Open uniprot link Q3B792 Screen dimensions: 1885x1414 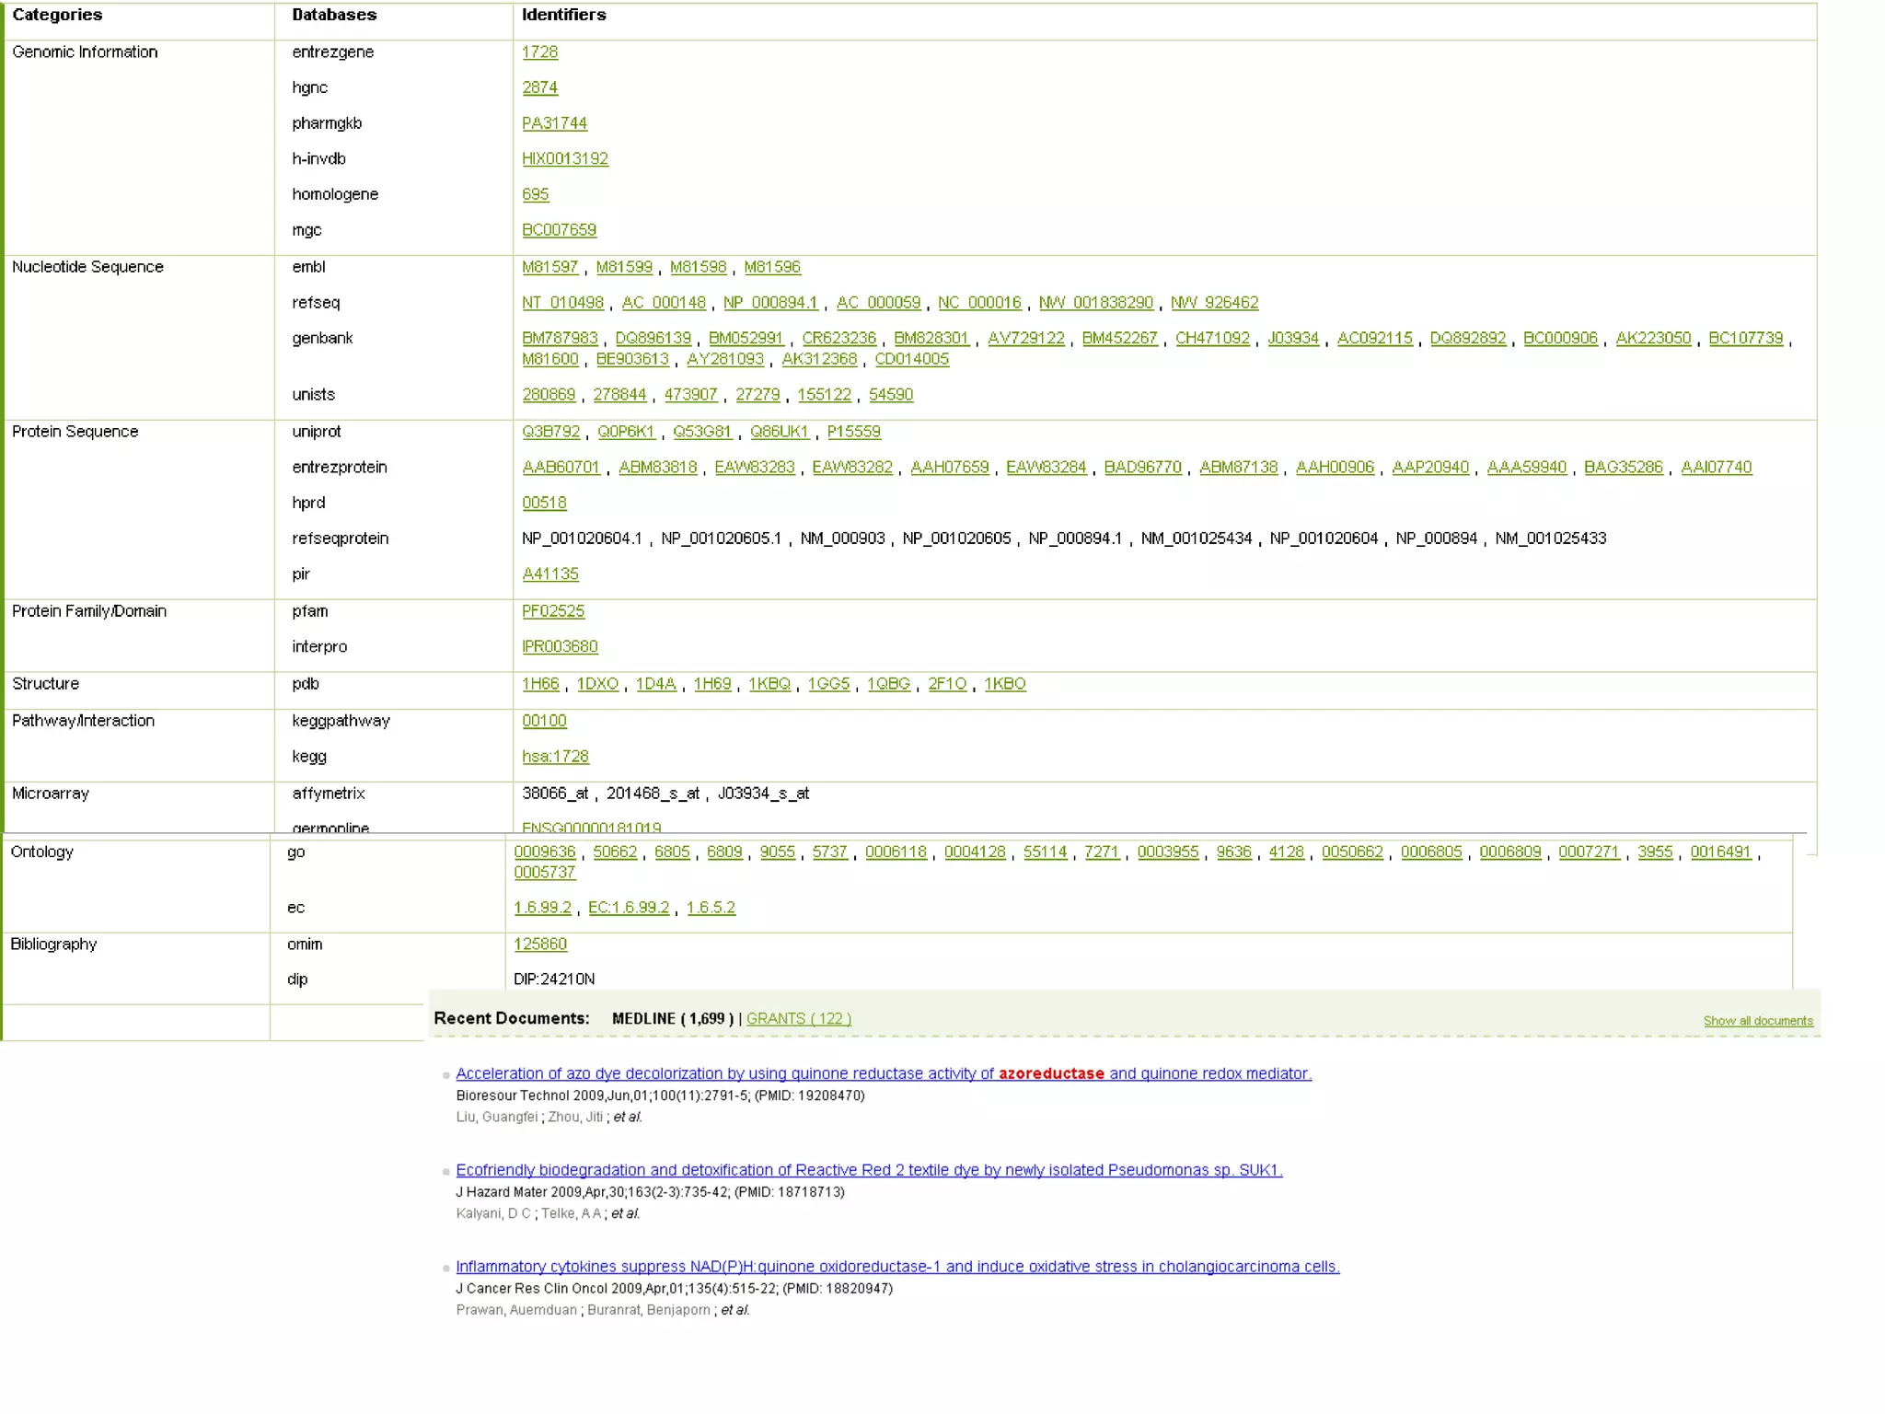point(550,432)
